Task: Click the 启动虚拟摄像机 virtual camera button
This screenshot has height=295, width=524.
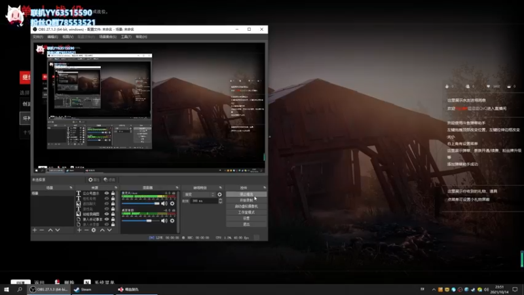Action: point(246,206)
